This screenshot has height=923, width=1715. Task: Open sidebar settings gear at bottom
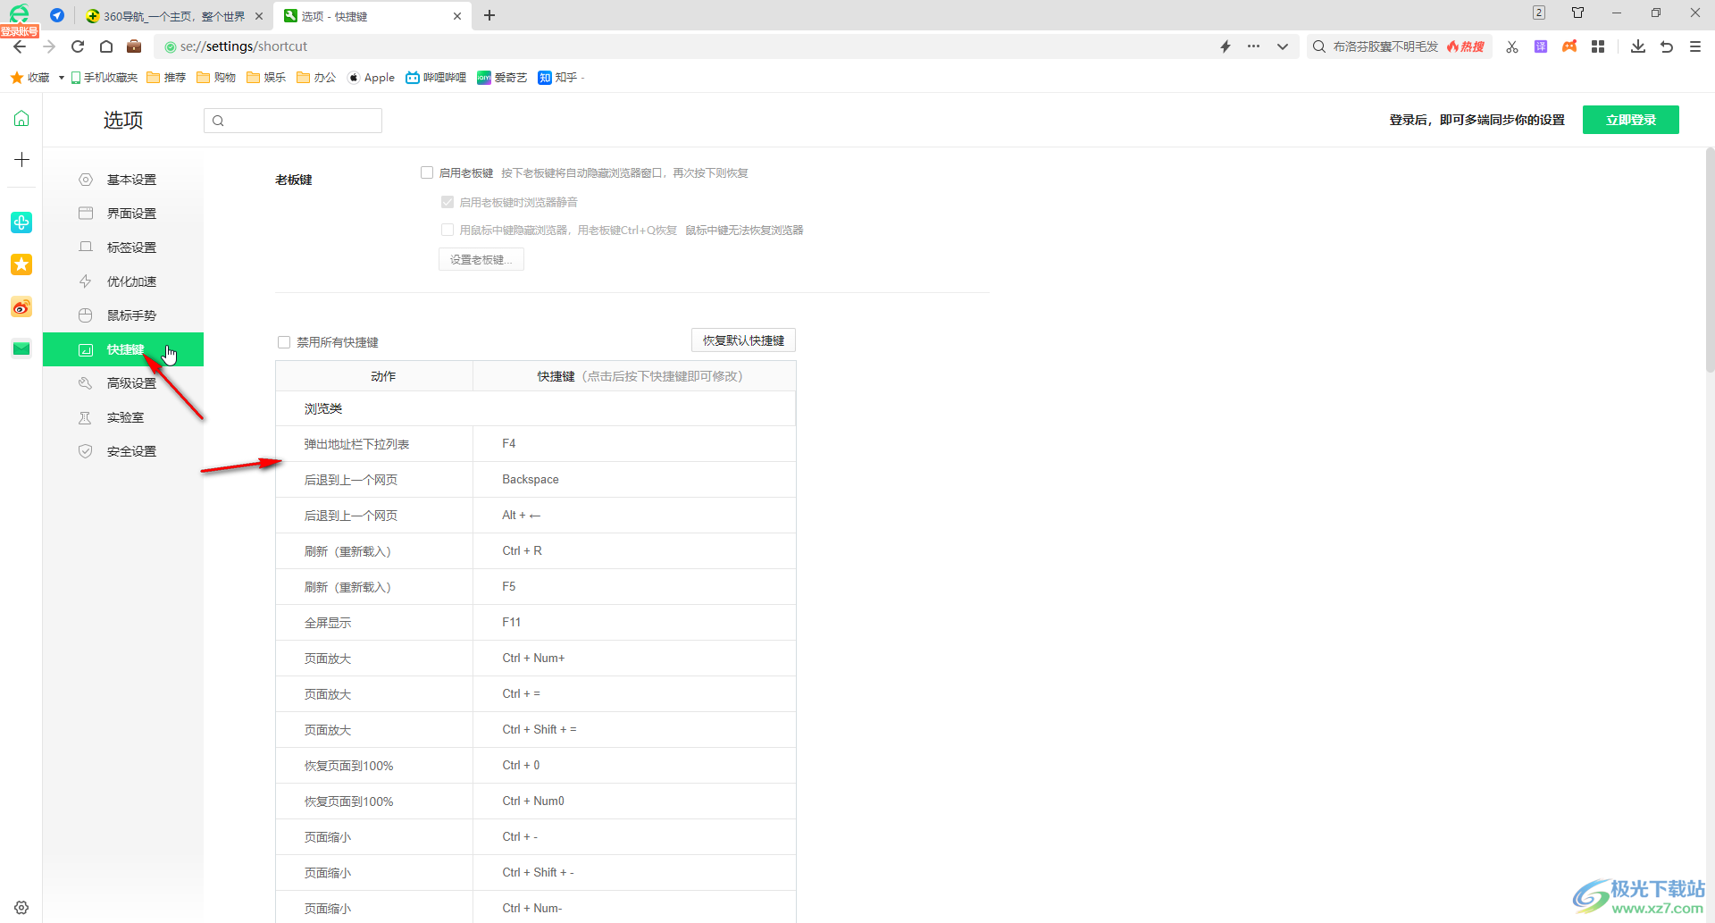pos(21,907)
